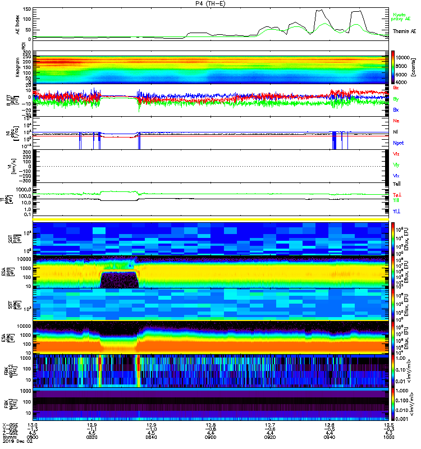Click the "Vi [km/s]" axis label
This screenshot has height=449, width=421.
coord(12,166)
